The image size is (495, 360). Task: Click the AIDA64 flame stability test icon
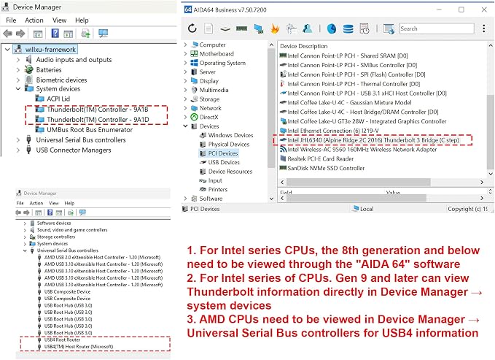pyautogui.click(x=275, y=28)
